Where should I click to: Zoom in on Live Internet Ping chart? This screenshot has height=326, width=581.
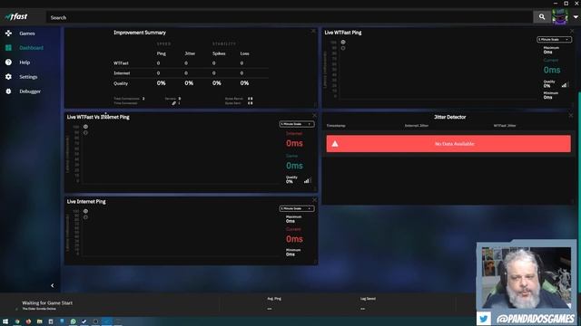[x=85, y=211]
